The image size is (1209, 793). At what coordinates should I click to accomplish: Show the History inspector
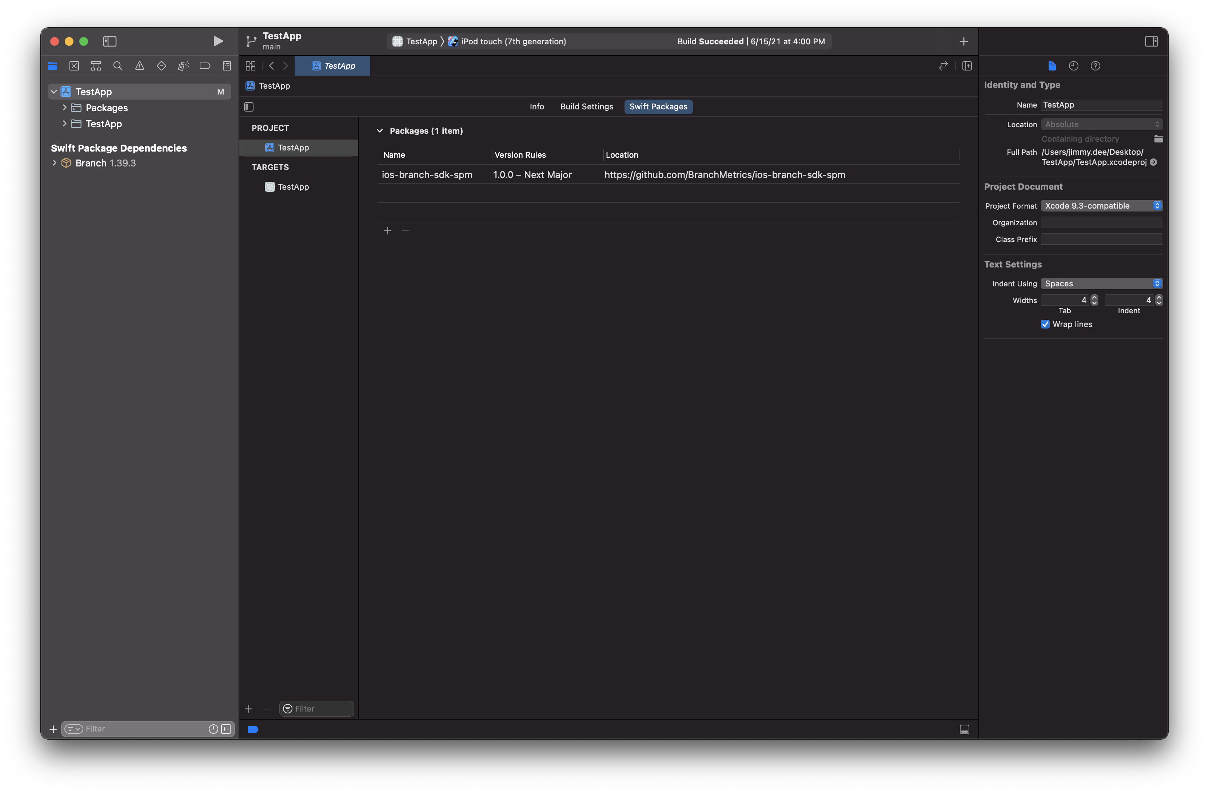coord(1073,65)
